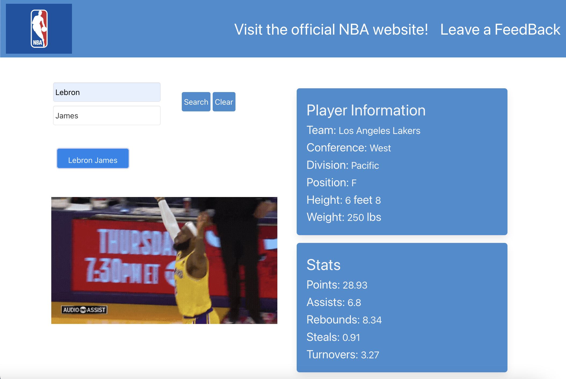Click the 'Conference: West' line
The width and height of the screenshot is (566, 379).
tap(349, 148)
